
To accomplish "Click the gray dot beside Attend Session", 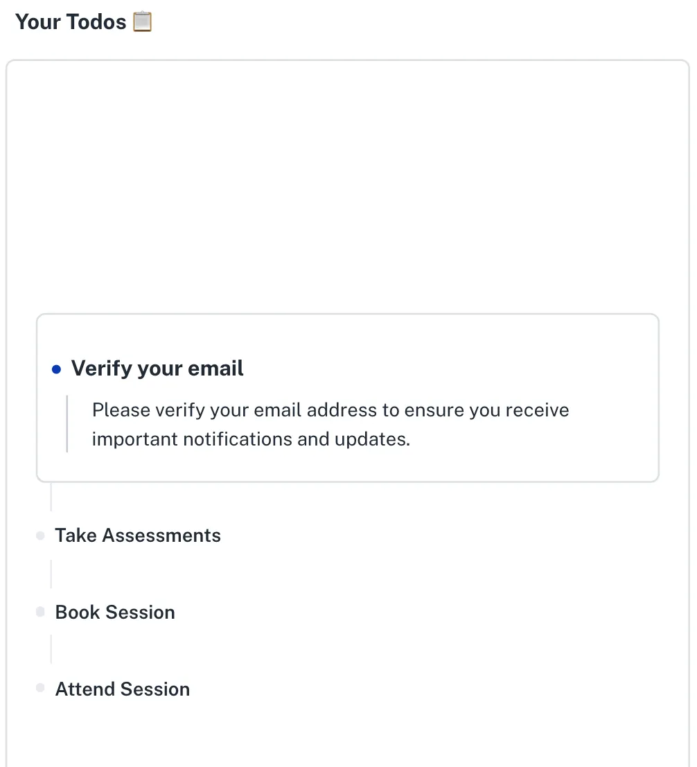I will 40,689.
